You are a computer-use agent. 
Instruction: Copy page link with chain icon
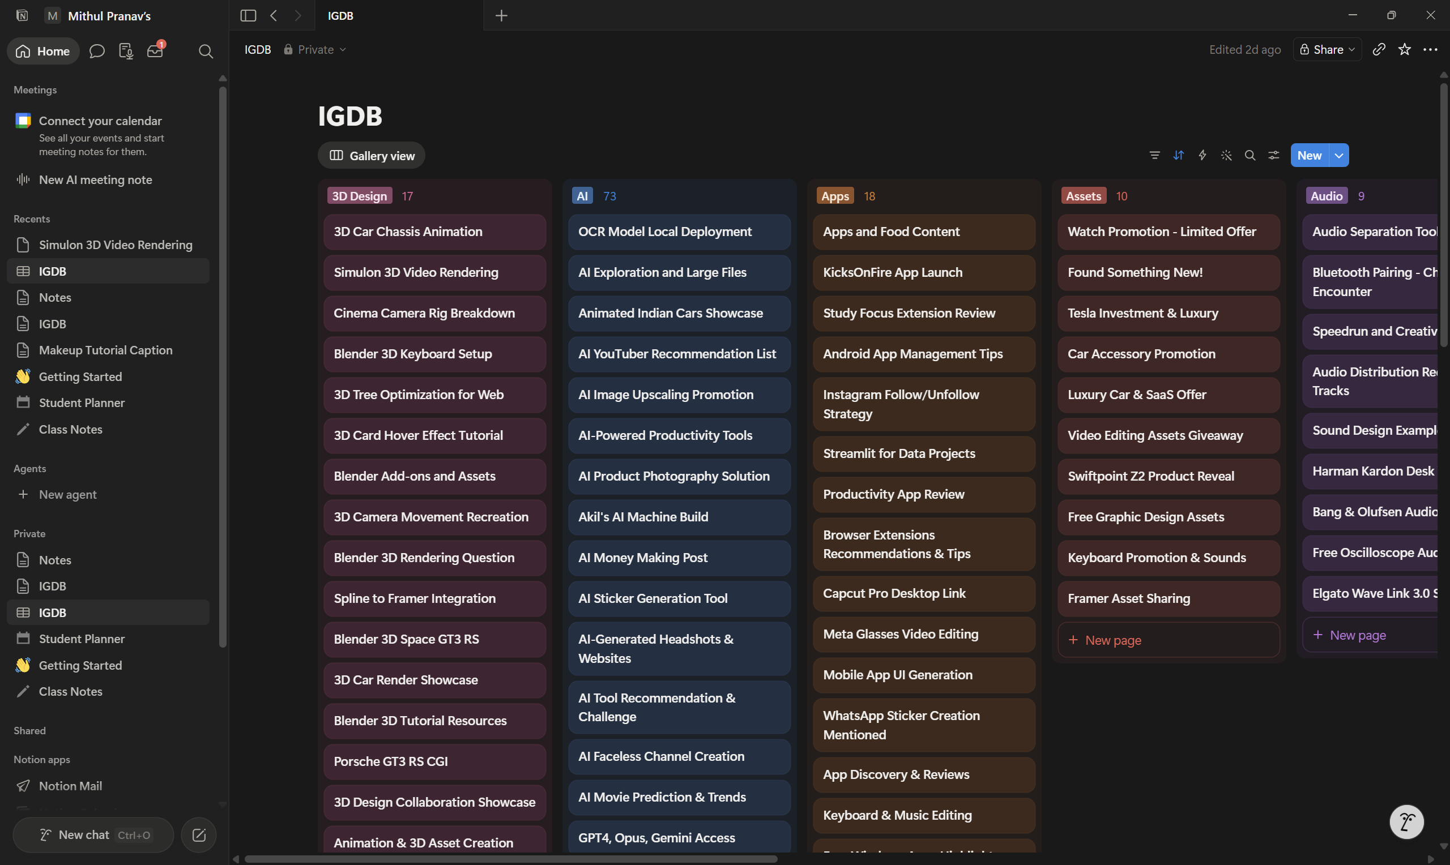1379,50
